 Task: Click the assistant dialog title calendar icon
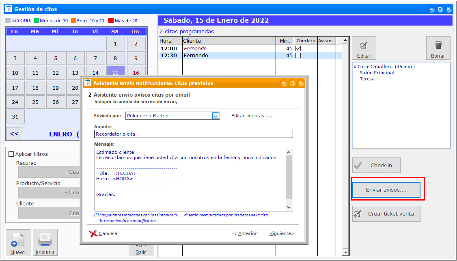click(87, 83)
